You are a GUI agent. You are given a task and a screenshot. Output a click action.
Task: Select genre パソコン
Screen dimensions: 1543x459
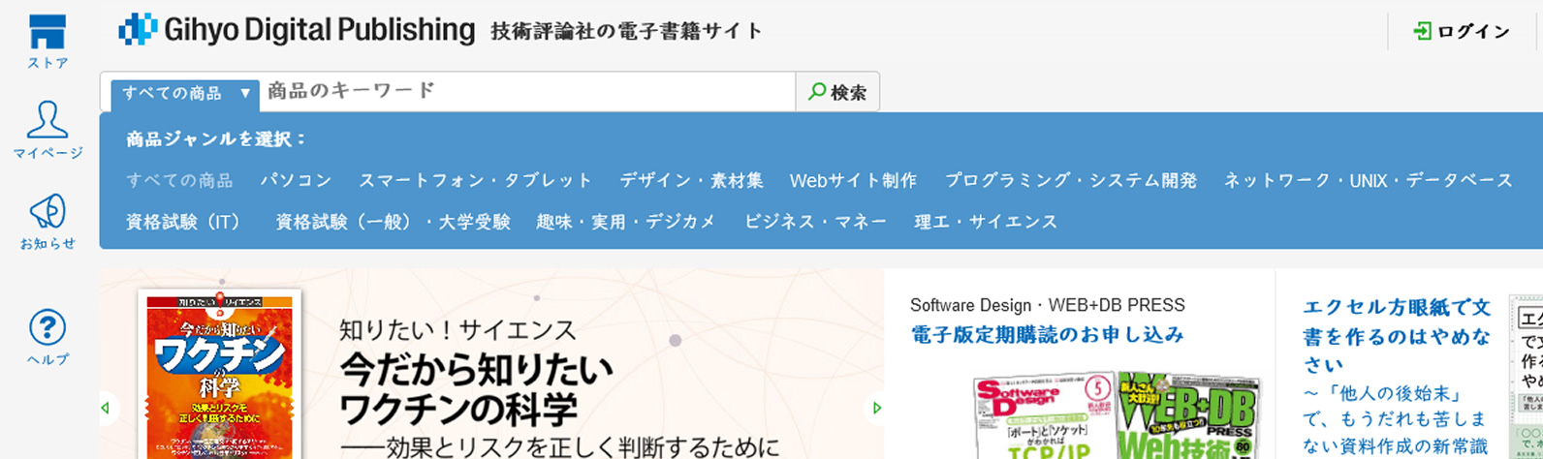click(x=296, y=180)
